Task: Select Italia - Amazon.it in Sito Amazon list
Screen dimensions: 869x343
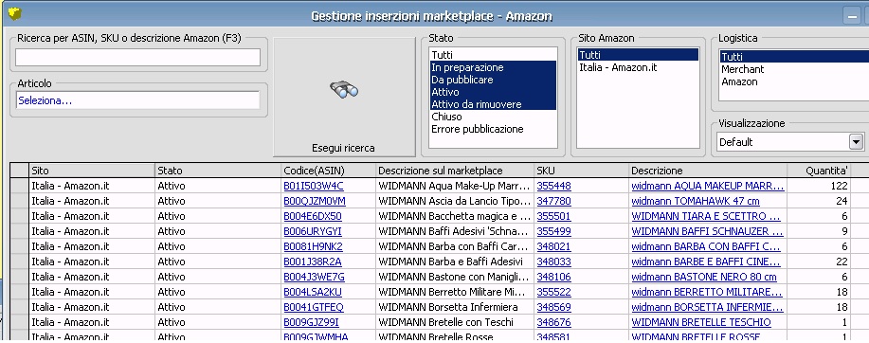Action: (x=638, y=67)
